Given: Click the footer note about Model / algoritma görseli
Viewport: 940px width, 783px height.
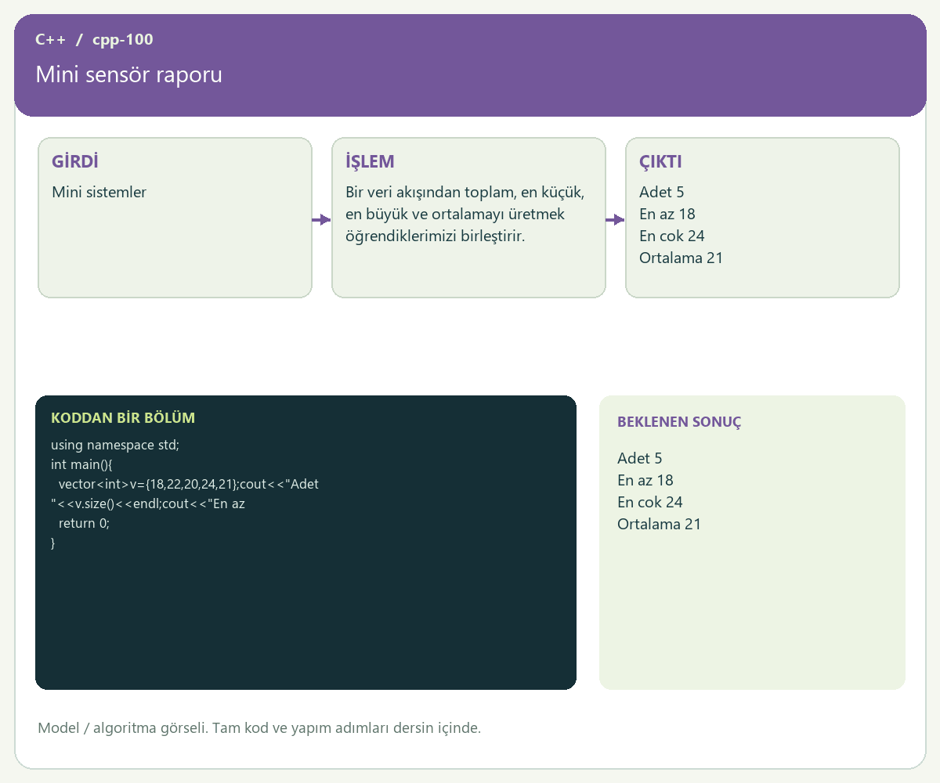Looking at the screenshot, I should coord(259,728).
